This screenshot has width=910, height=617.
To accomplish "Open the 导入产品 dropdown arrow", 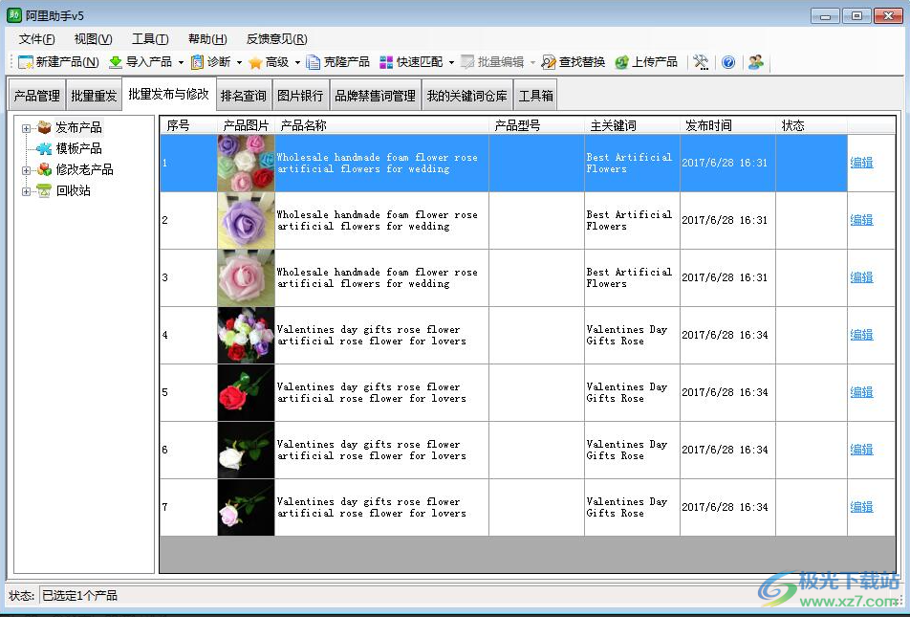I will [x=181, y=63].
